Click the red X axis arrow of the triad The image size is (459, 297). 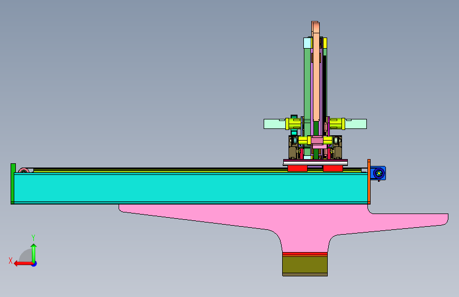tap(23, 264)
